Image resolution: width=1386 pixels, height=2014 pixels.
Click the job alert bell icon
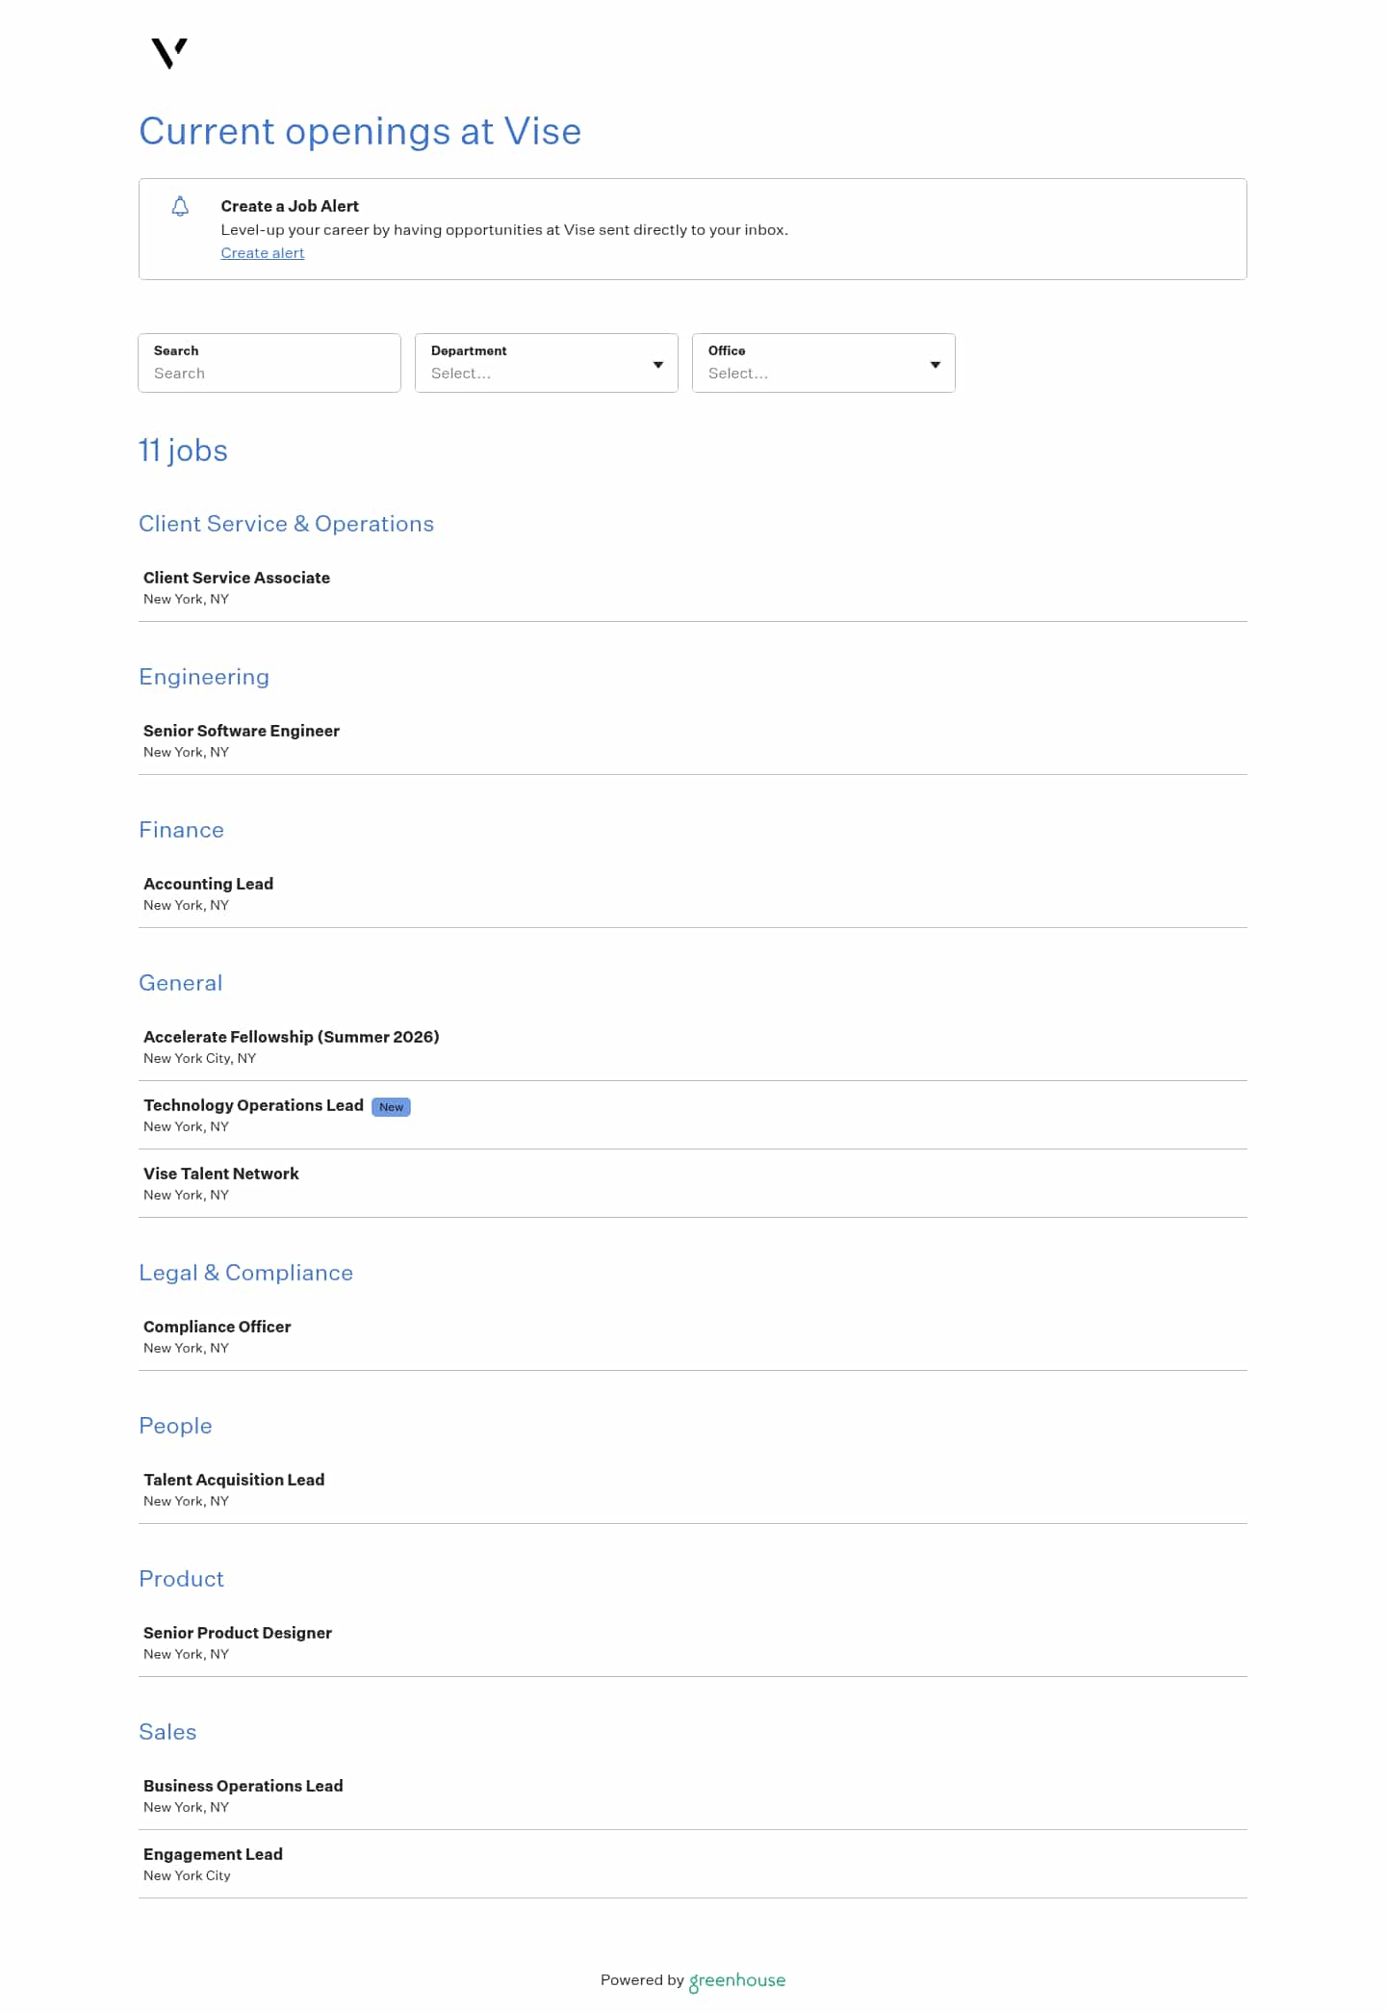tap(180, 207)
